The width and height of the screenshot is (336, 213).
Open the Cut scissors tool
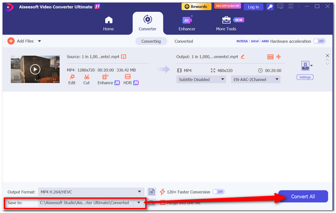click(87, 79)
